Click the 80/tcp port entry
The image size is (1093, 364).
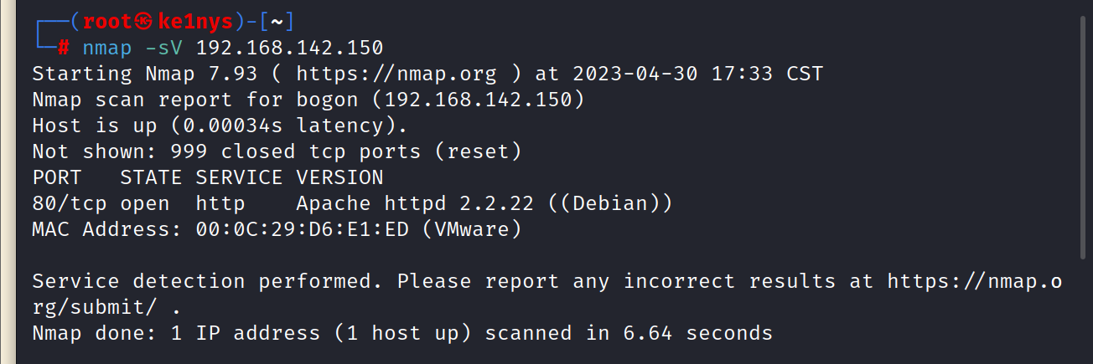[70, 203]
